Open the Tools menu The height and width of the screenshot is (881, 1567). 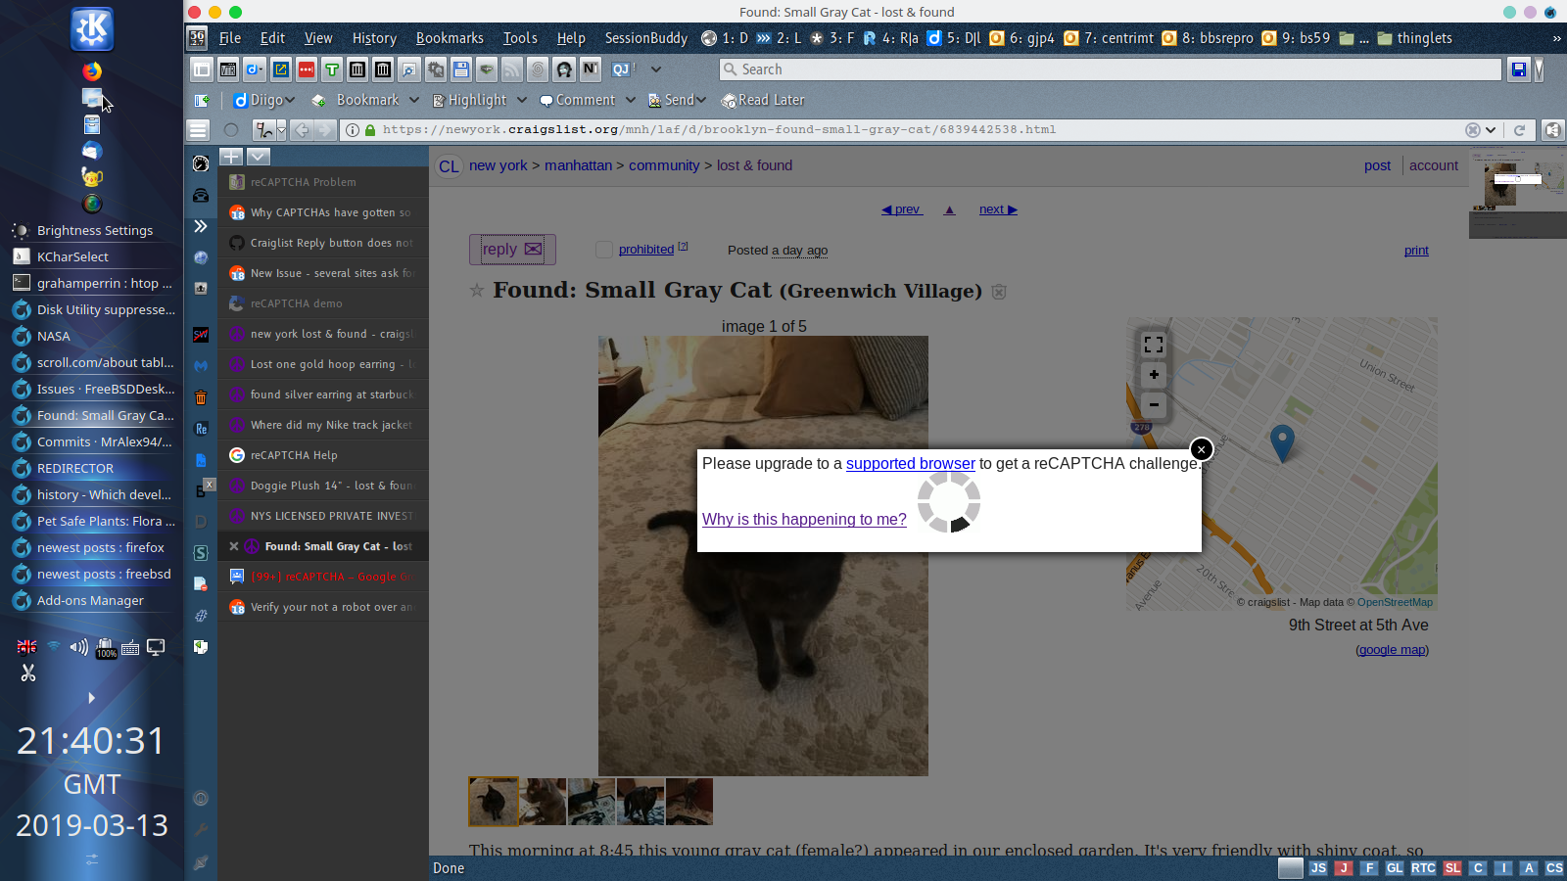tap(520, 38)
